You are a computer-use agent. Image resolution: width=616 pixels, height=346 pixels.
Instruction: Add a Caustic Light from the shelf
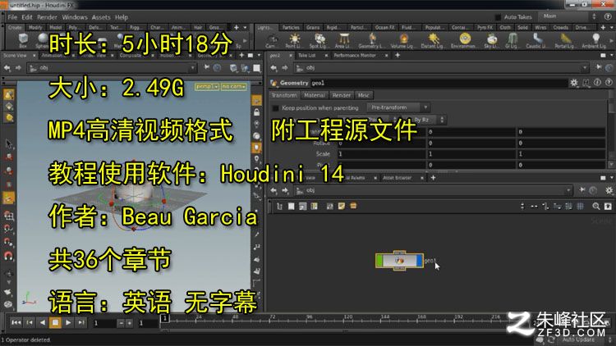[536, 40]
